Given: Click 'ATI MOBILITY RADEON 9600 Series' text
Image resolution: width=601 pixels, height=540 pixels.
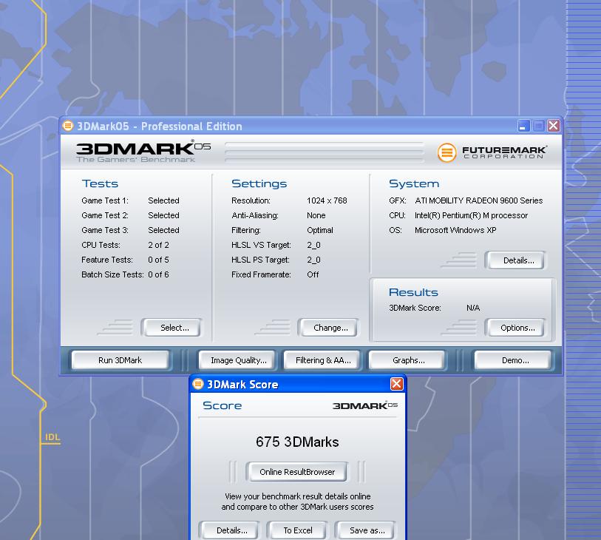Looking at the screenshot, I should click(479, 200).
